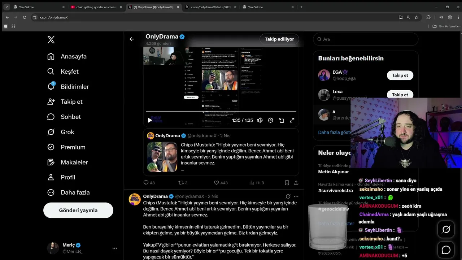Open Takip et in sidebar menu
Image resolution: width=462 pixels, height=260 pixels.
point(65,102)
